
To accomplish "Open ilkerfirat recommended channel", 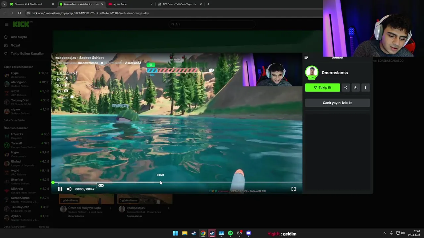I will pyautogui.click(x=26, y=181).
